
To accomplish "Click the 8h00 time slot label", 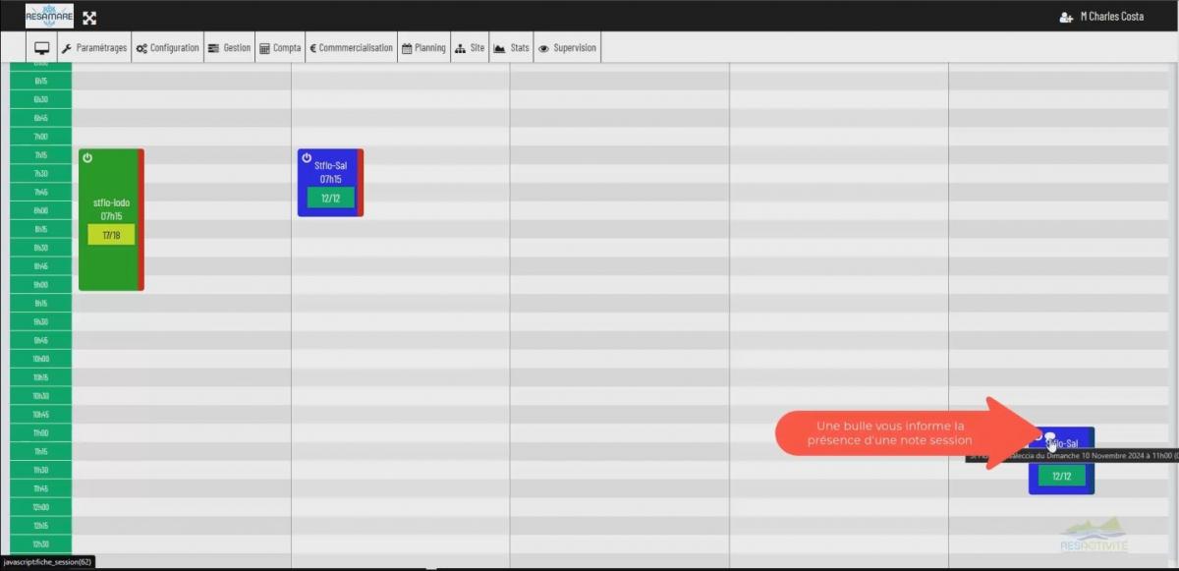I will coord(40,210).
